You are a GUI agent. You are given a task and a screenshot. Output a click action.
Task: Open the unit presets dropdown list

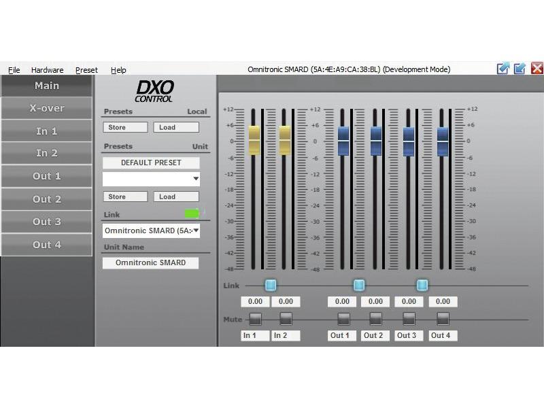point(196,180)
